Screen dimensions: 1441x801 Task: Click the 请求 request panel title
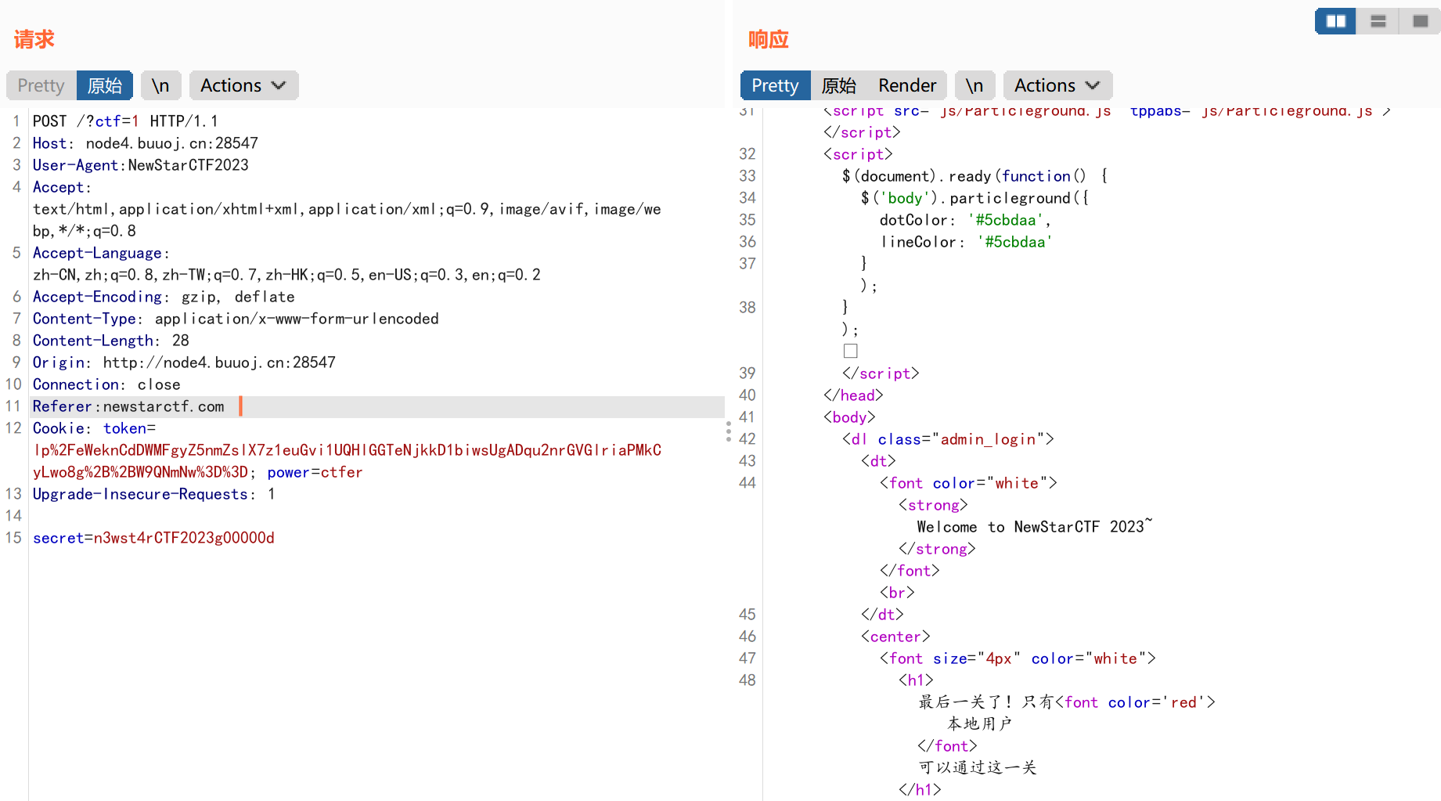(34, 39)
